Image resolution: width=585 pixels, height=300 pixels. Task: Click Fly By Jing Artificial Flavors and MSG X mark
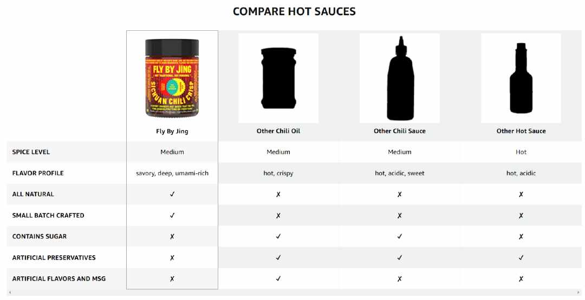172,279
